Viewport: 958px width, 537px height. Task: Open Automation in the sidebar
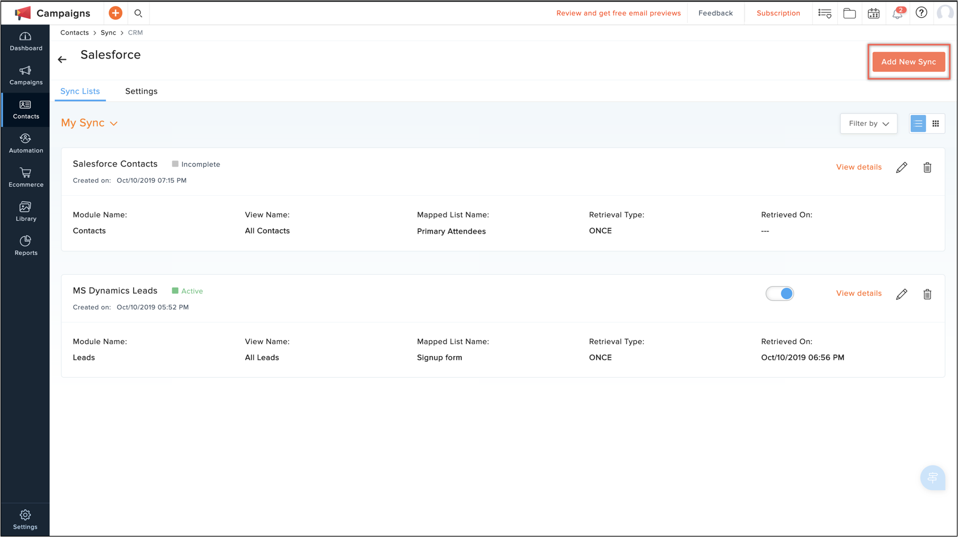pos(26,144)
